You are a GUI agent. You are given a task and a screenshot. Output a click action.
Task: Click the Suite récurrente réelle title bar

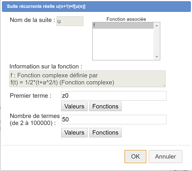pyautogui.click(x=96, y=6)
